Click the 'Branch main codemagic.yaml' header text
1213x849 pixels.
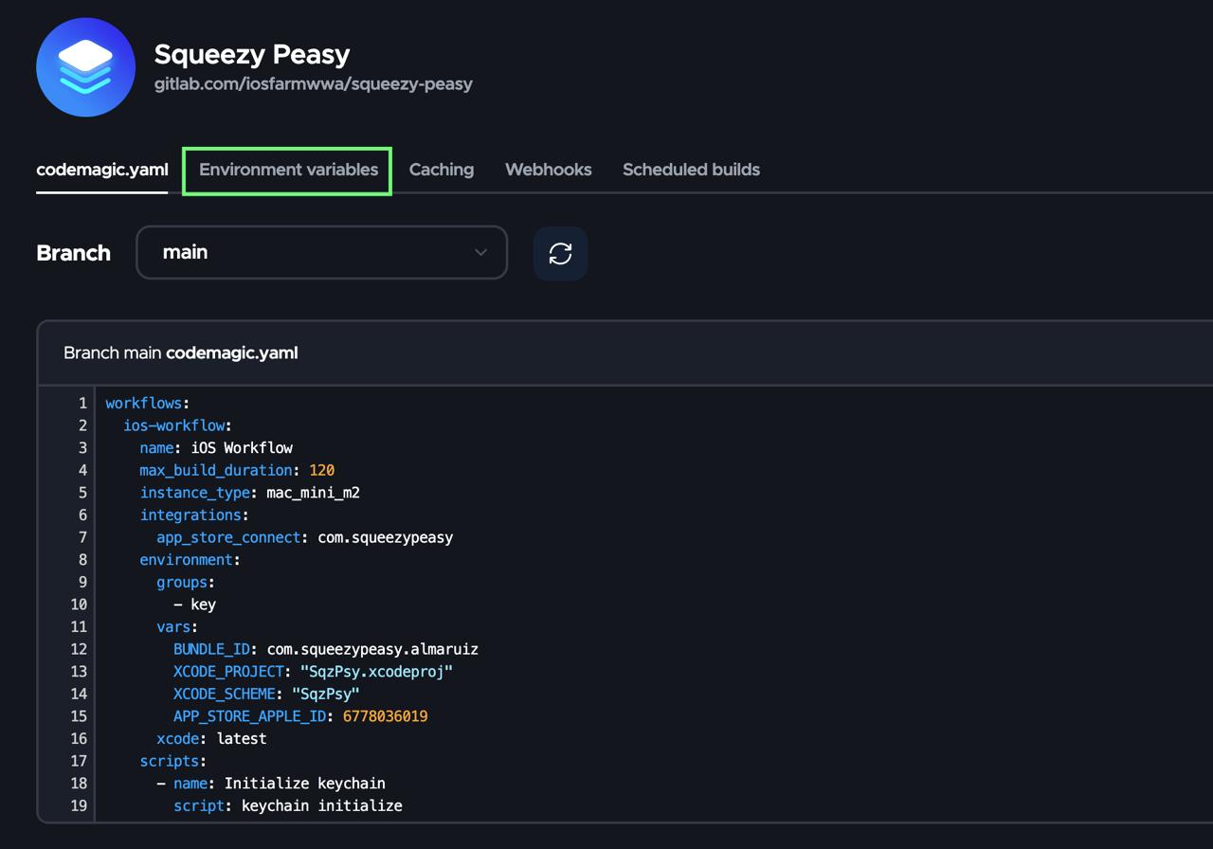(180, 352)
